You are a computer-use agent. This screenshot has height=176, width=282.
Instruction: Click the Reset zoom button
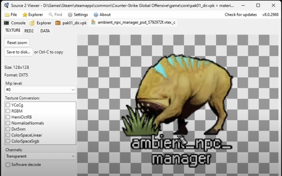17,43
